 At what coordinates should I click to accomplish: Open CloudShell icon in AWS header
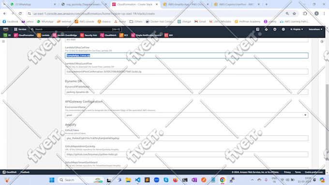[258, 29]
